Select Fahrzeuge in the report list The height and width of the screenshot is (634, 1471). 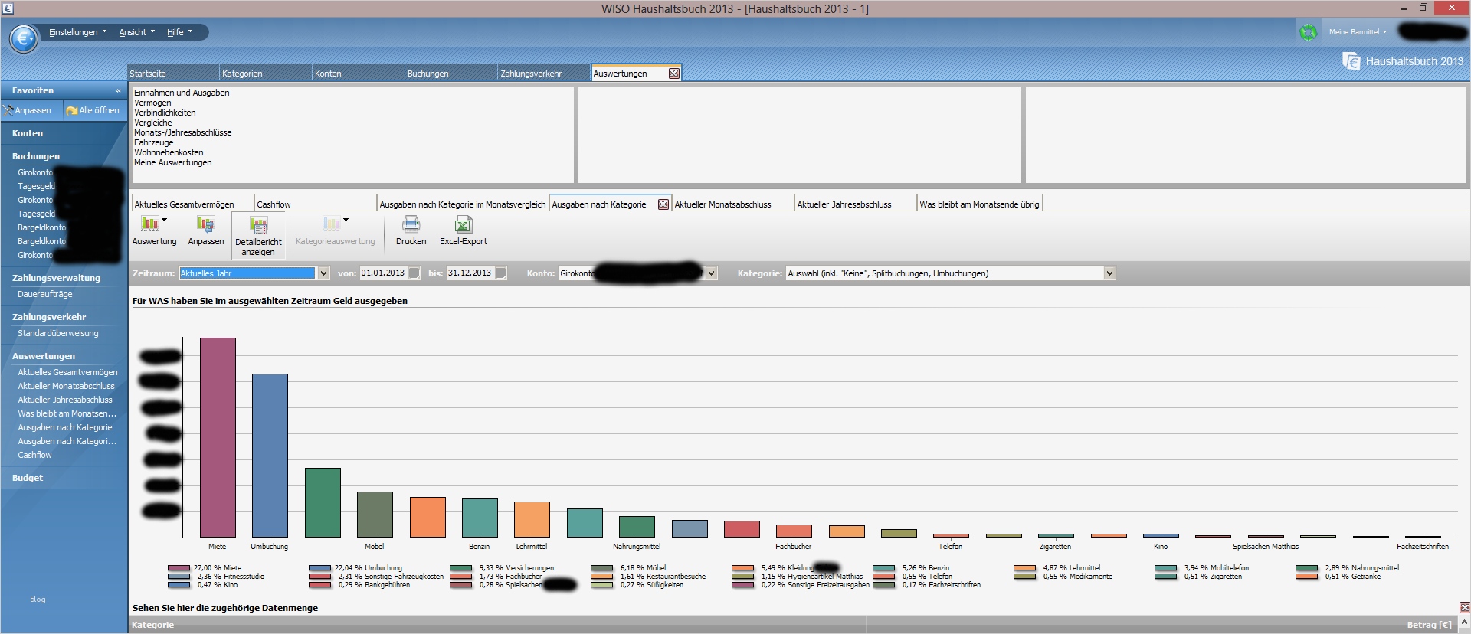pyautogui.click(x=154, y=142)
